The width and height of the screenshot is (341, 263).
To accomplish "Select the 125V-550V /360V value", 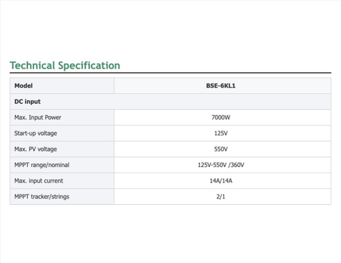I will click(x=221, y=165).
